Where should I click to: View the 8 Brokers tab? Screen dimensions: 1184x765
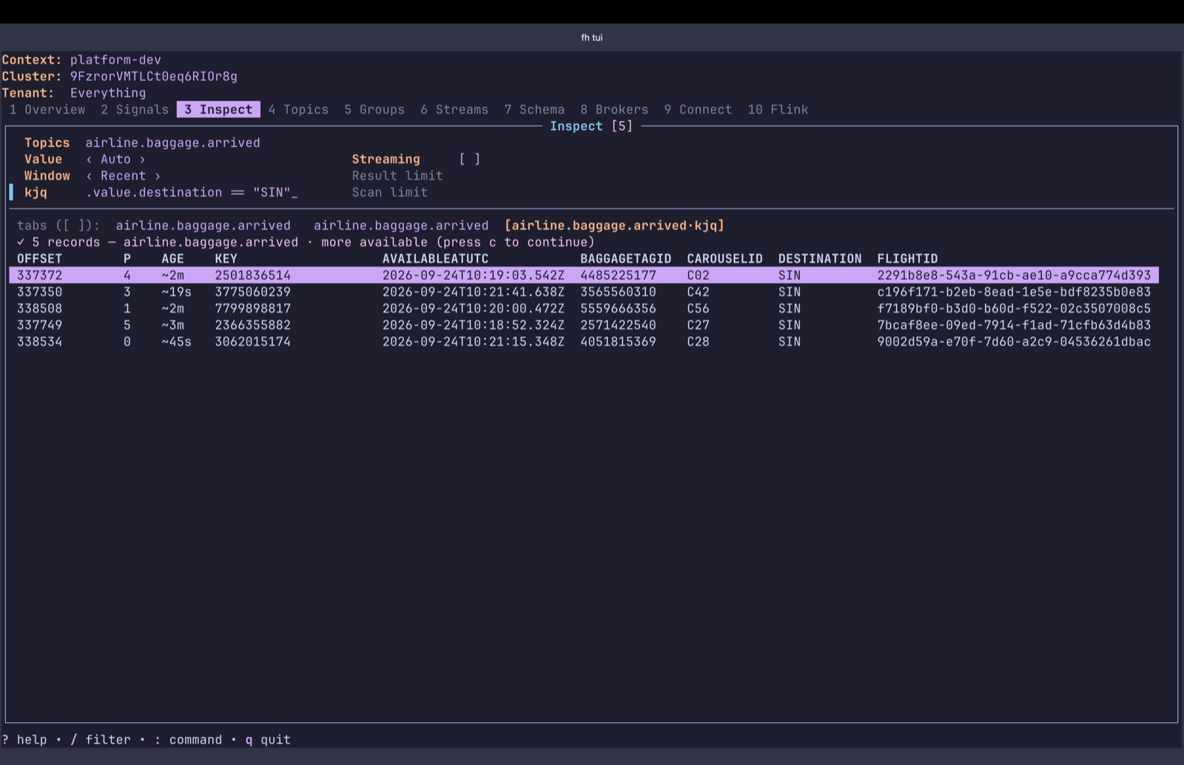point(614,109)
